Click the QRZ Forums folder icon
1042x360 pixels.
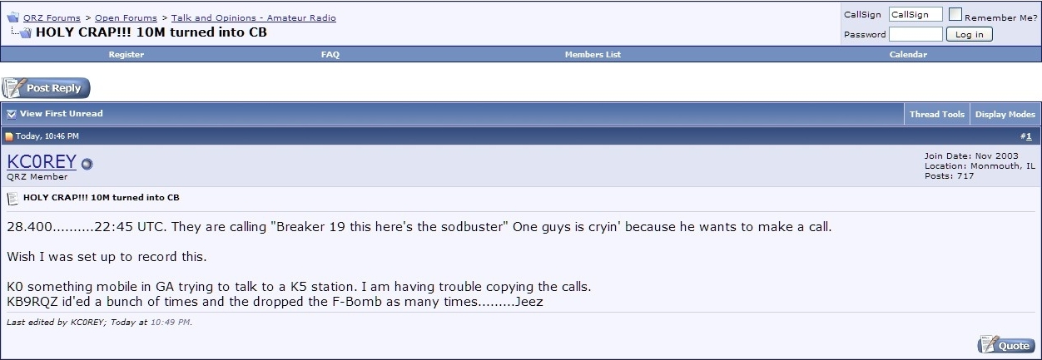[12, 17]
